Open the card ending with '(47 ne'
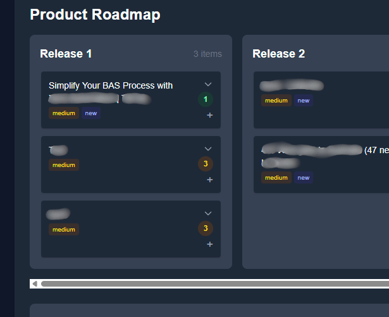389x317 pixels. 321,165
